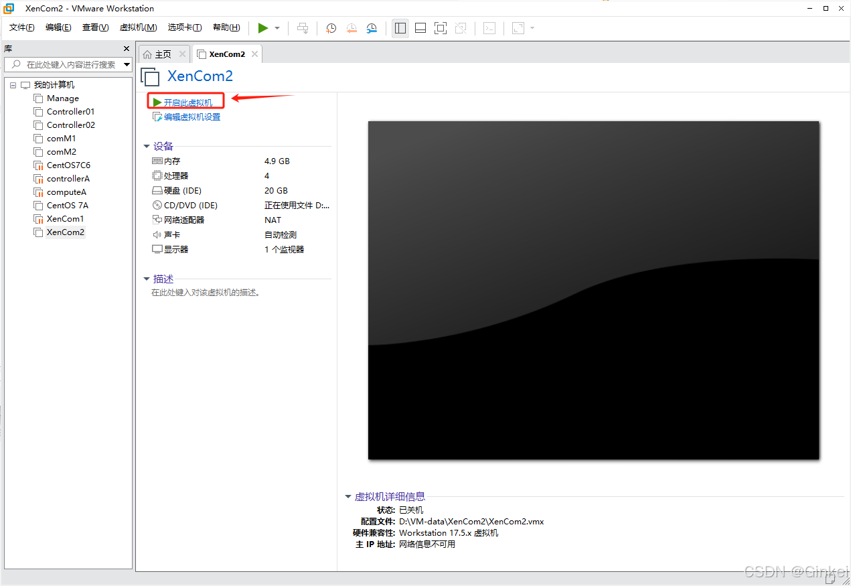Open the 帮助(H) menu
The height and width of the screenshot is (586, 851).
226,27
